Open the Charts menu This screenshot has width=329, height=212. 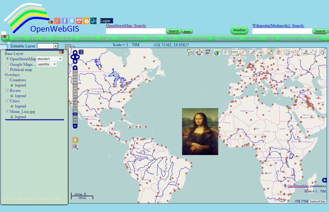tap(153, 38)
